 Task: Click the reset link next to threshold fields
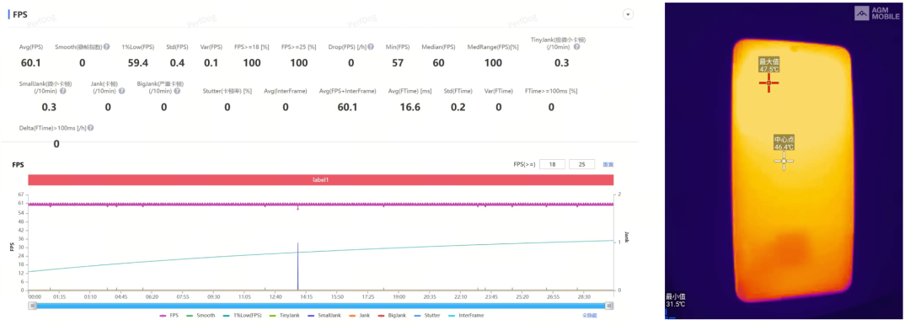point(608,164)
